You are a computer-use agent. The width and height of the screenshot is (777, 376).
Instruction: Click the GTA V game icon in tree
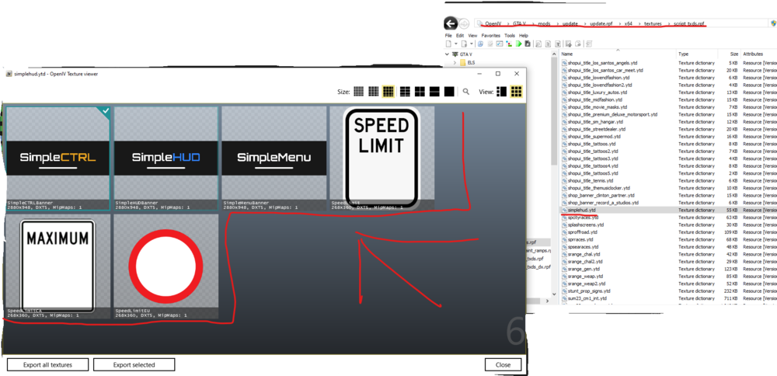click(455, 54)
